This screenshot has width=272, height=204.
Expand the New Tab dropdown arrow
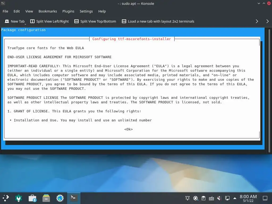coord(25,24)
